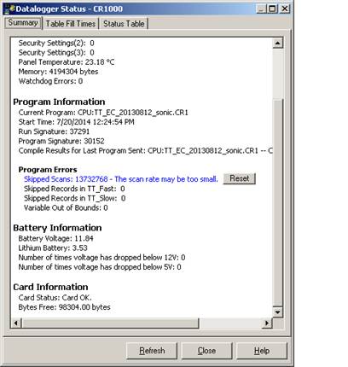The width and height of the screenshot is (348, 367).
Task: Click the horizontal scrollbar right arrow
Action: point(267,323)
